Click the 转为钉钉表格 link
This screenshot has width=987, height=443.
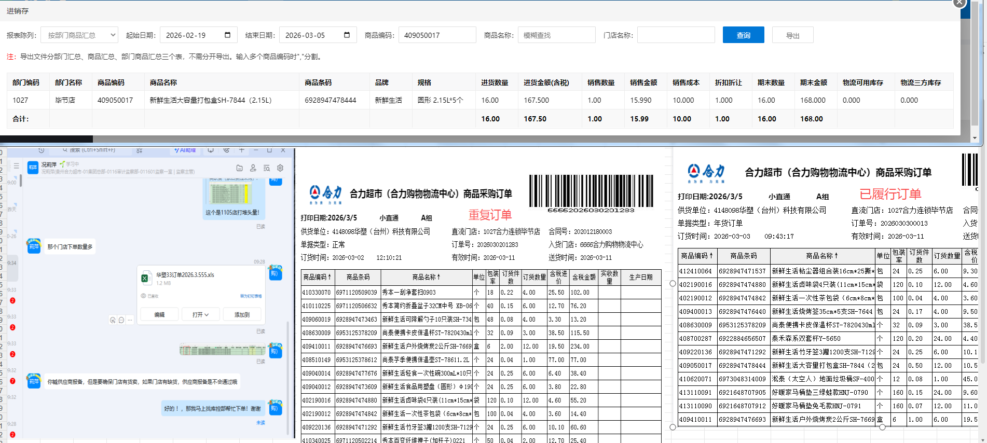pos(251,296)
